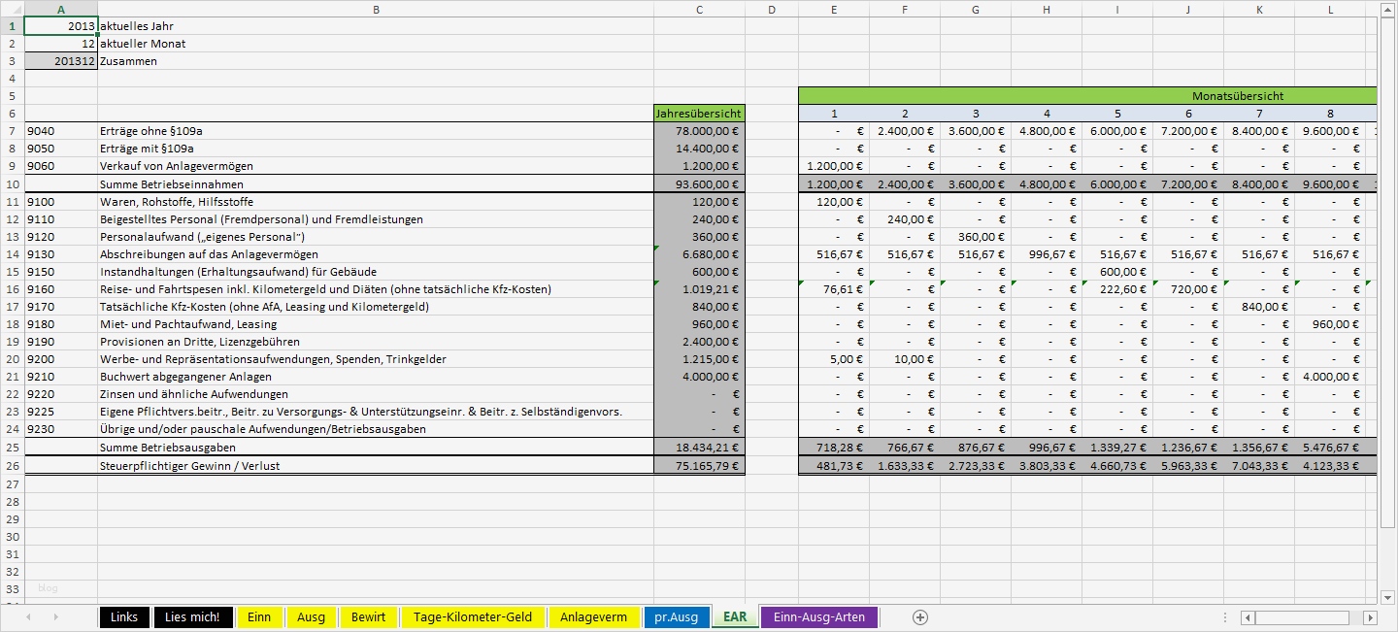Image resolution: width=1398 pixels, height=632 pixels.
Task: Open the Anlageverm worksheet
Action: tap(594, 616)
